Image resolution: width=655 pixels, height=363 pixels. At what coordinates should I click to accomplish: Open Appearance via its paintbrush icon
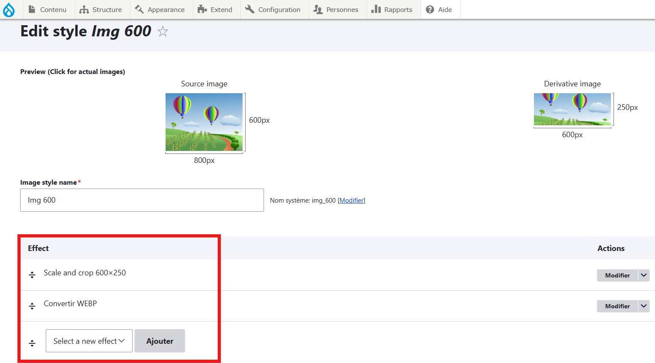point(138,9)
